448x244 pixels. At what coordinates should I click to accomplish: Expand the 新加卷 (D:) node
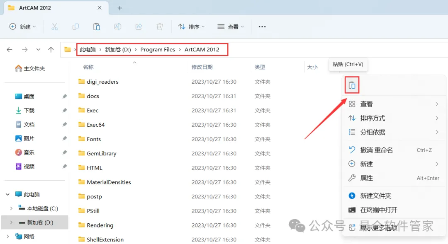(11, 222)
